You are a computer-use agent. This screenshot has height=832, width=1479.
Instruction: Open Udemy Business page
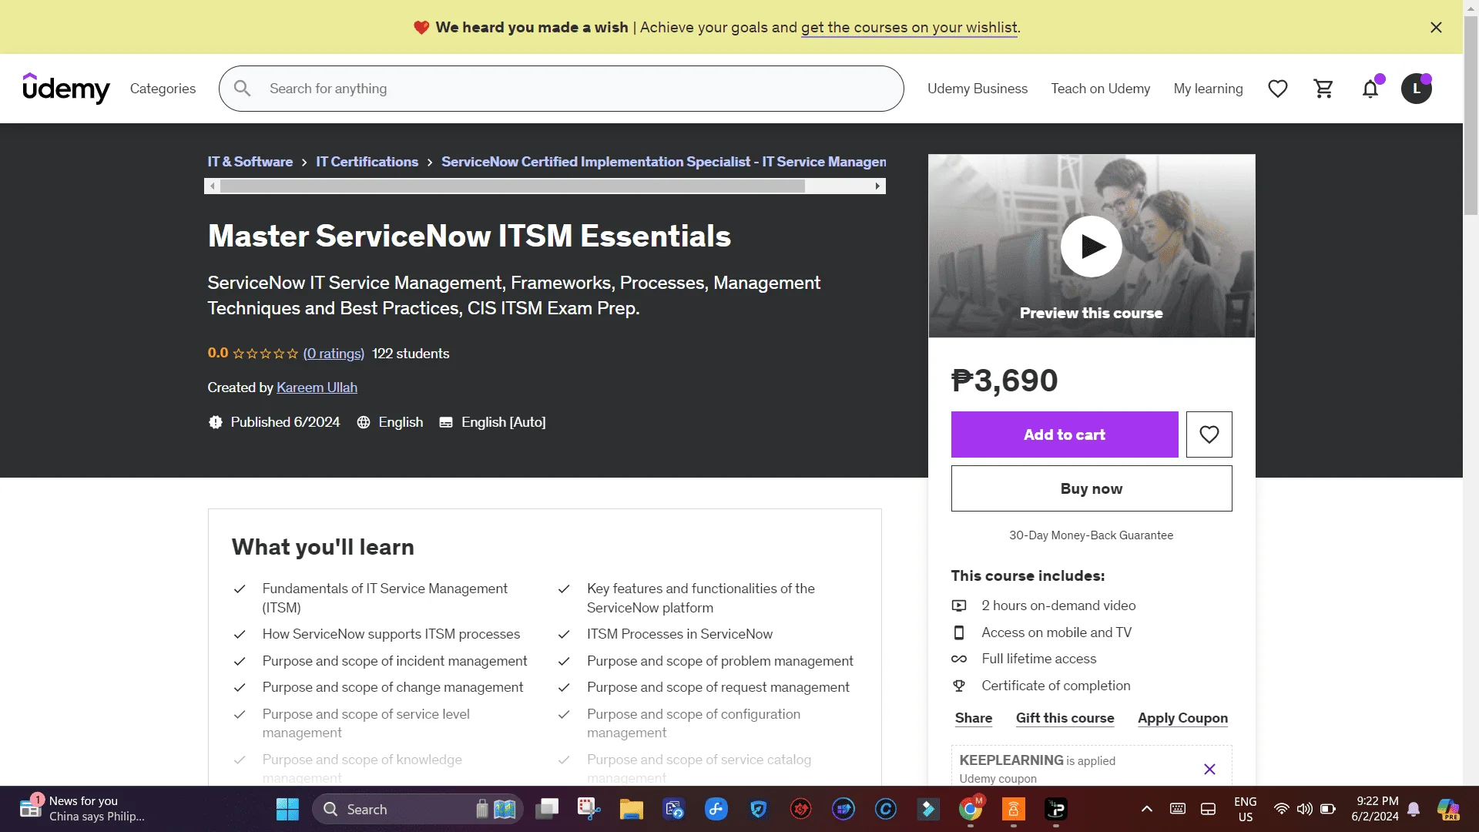tap(977, 89)
